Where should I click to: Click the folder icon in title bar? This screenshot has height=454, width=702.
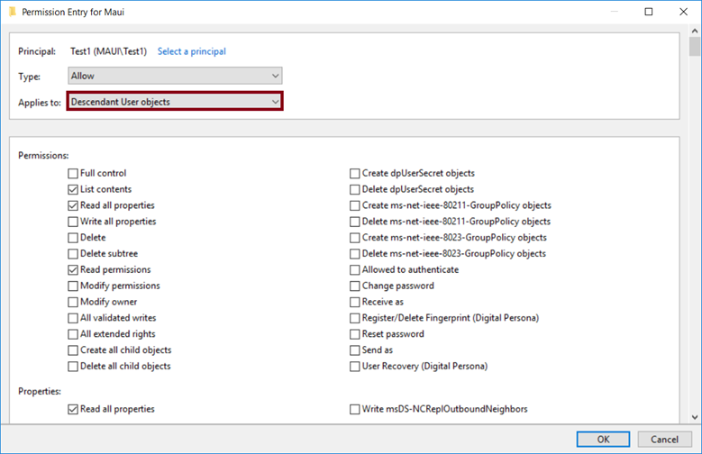coord(10,13)
